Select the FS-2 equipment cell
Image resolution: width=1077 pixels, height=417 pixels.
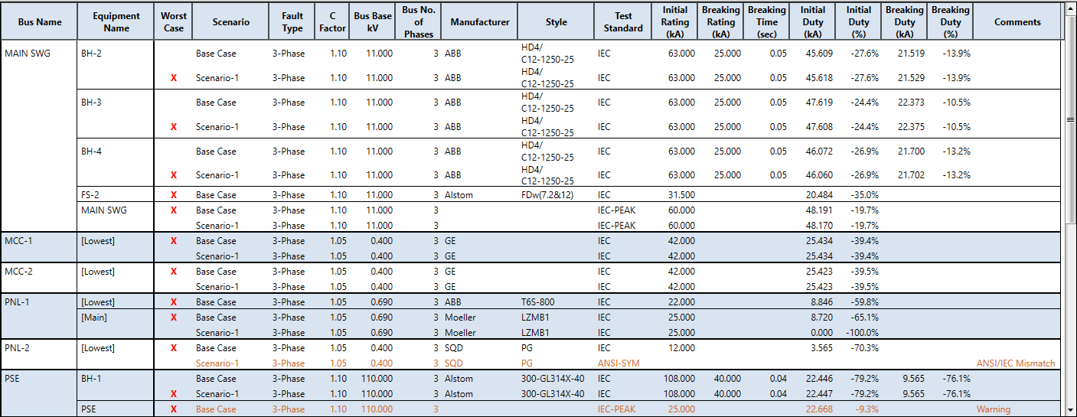pyautogui.click(x=116, y=194)
